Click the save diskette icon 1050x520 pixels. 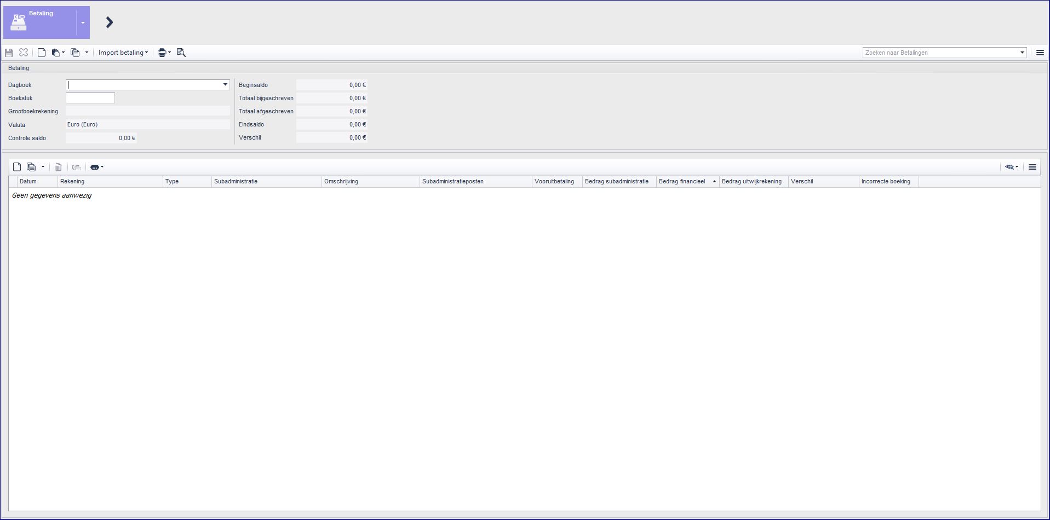(9, 53)
